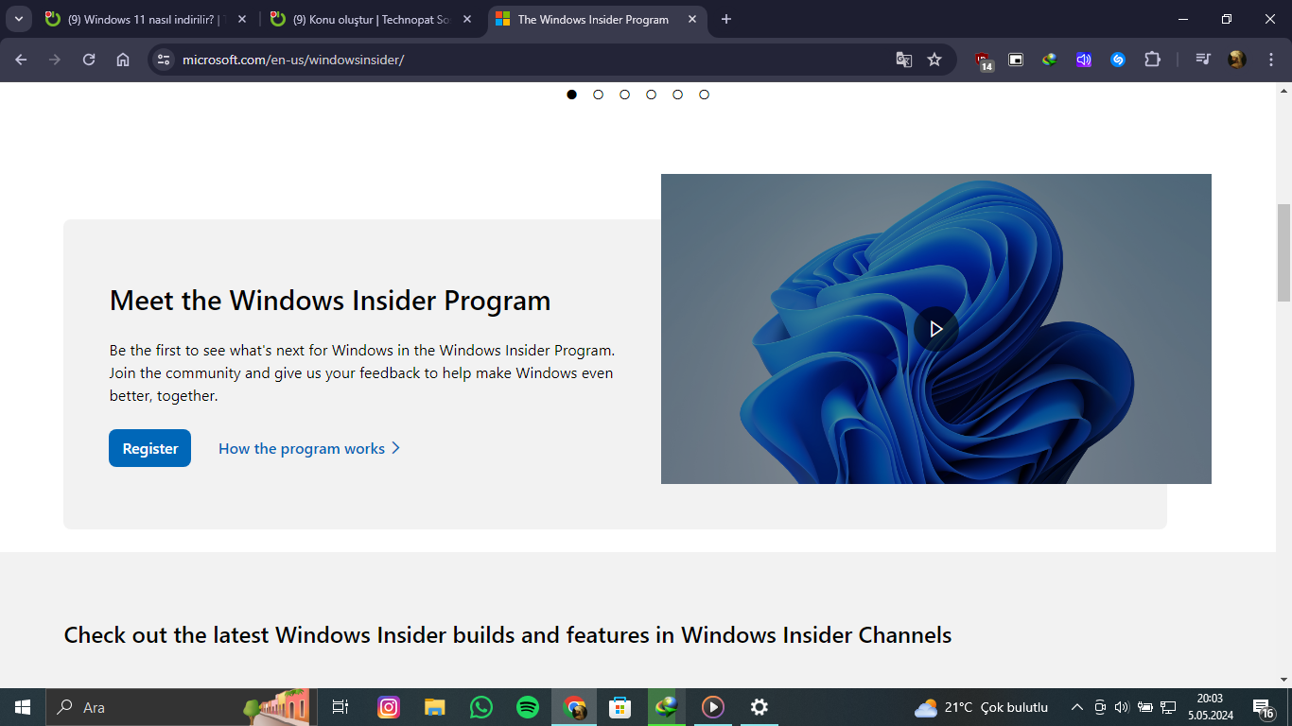Open the uBlock extension showing 14
This screenshot has width=1292, height=726.
[985, 60]
